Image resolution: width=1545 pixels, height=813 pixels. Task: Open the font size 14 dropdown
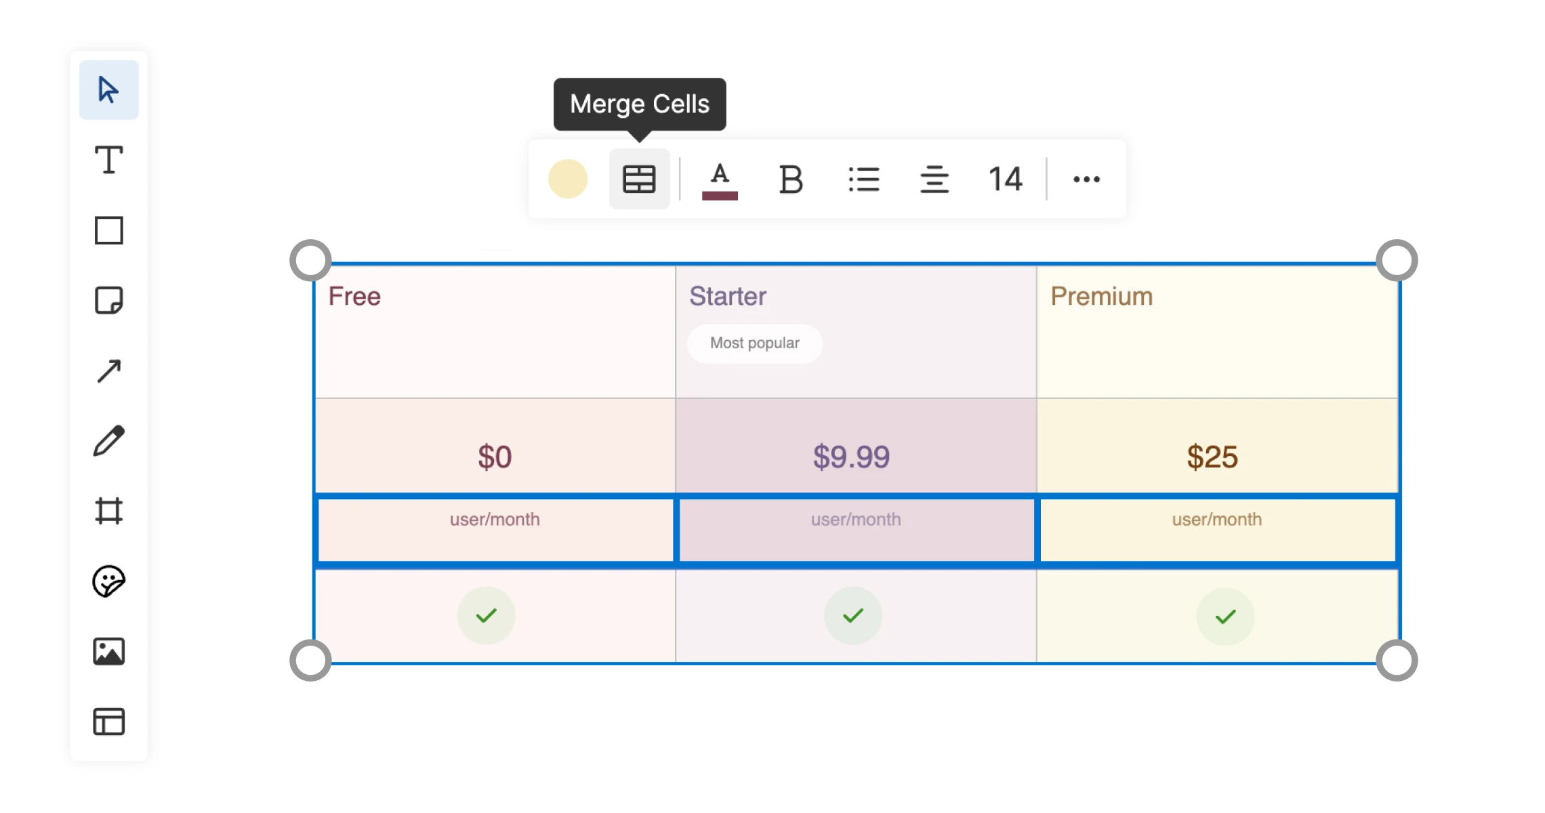click(x=1005, y=180)
